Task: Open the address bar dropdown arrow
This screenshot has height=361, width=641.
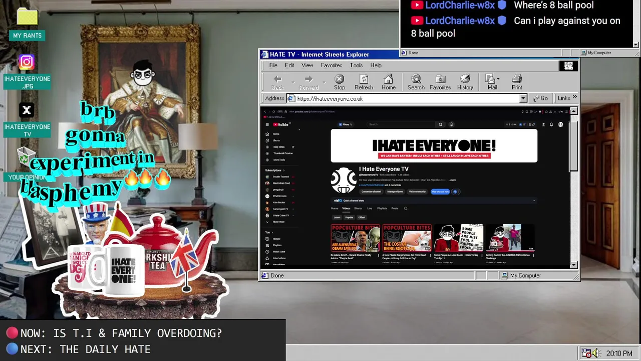Action: [523, 98]
